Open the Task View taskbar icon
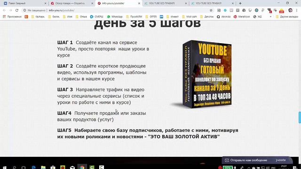This screenshot has height=169, width=301. click(24, 168)
